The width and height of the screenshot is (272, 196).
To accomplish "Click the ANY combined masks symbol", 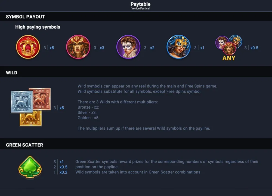I will click(x=229, y=48).
